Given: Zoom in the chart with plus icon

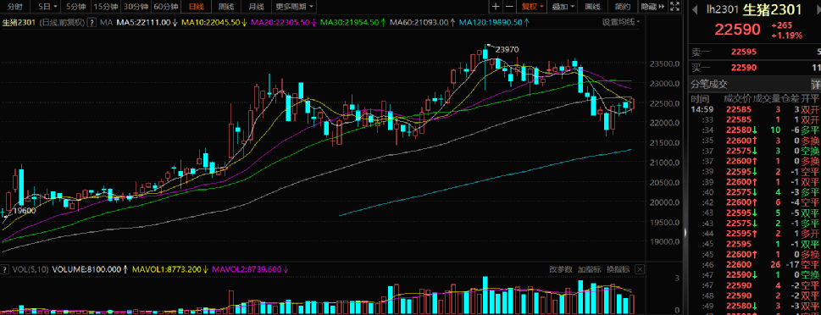Looking at the screenshot, I should (x=496, y=7).
